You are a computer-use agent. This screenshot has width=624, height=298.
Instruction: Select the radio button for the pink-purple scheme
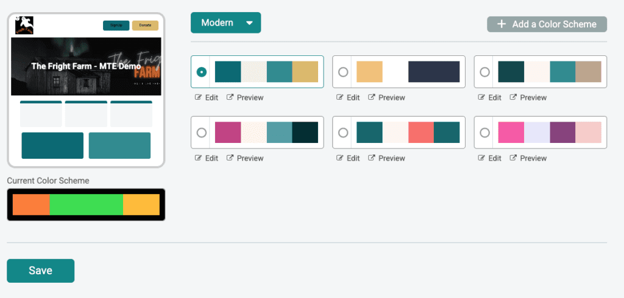pyautogui.click(x=484, y=133)
